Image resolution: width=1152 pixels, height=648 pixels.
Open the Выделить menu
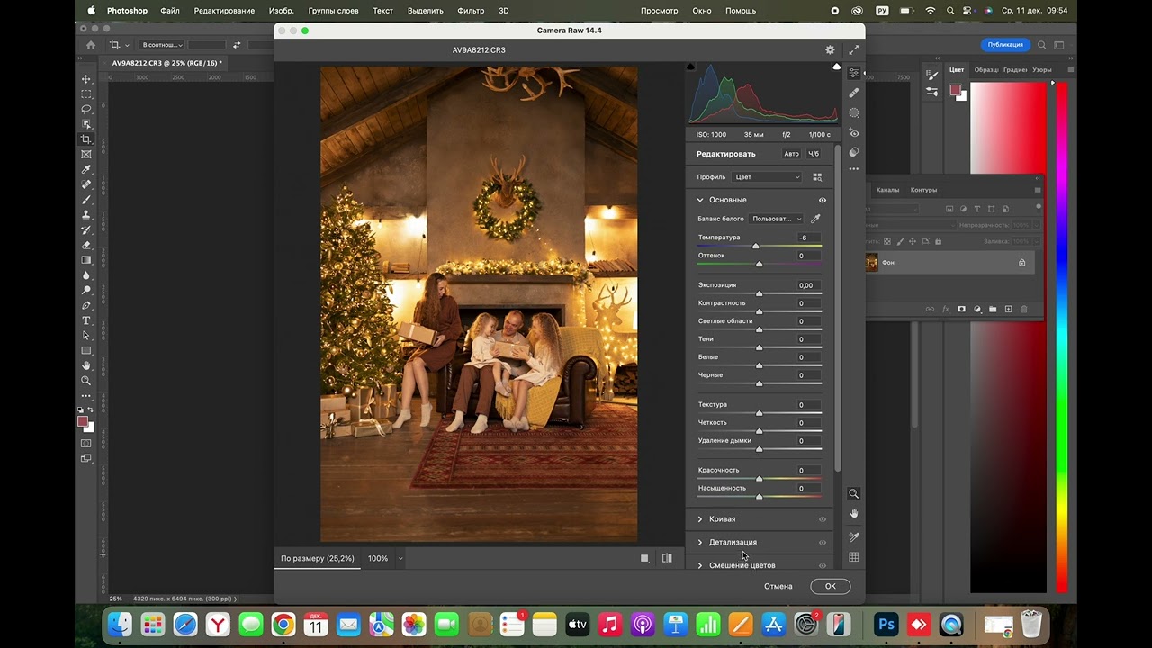click(x=425, y=11)
